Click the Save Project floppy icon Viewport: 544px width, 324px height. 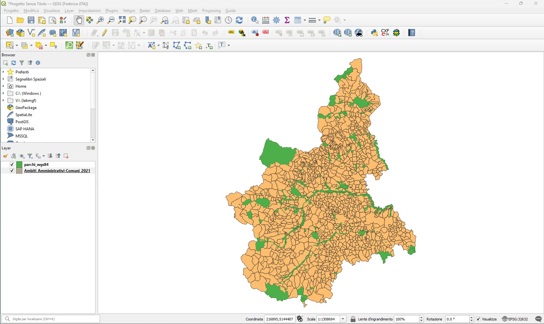click(x=31, y=20)
